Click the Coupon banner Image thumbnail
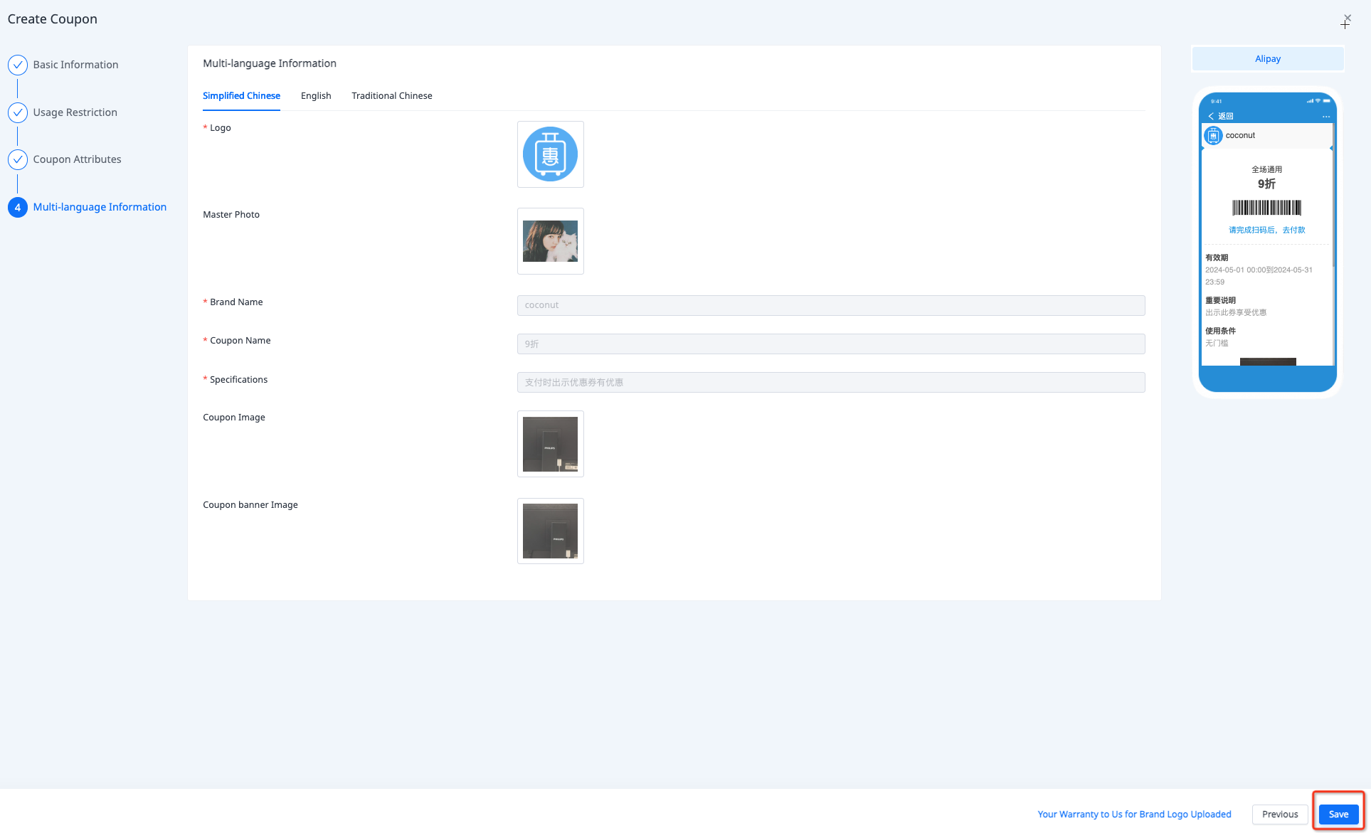1371x833 pixels. (x=550, y=531)
